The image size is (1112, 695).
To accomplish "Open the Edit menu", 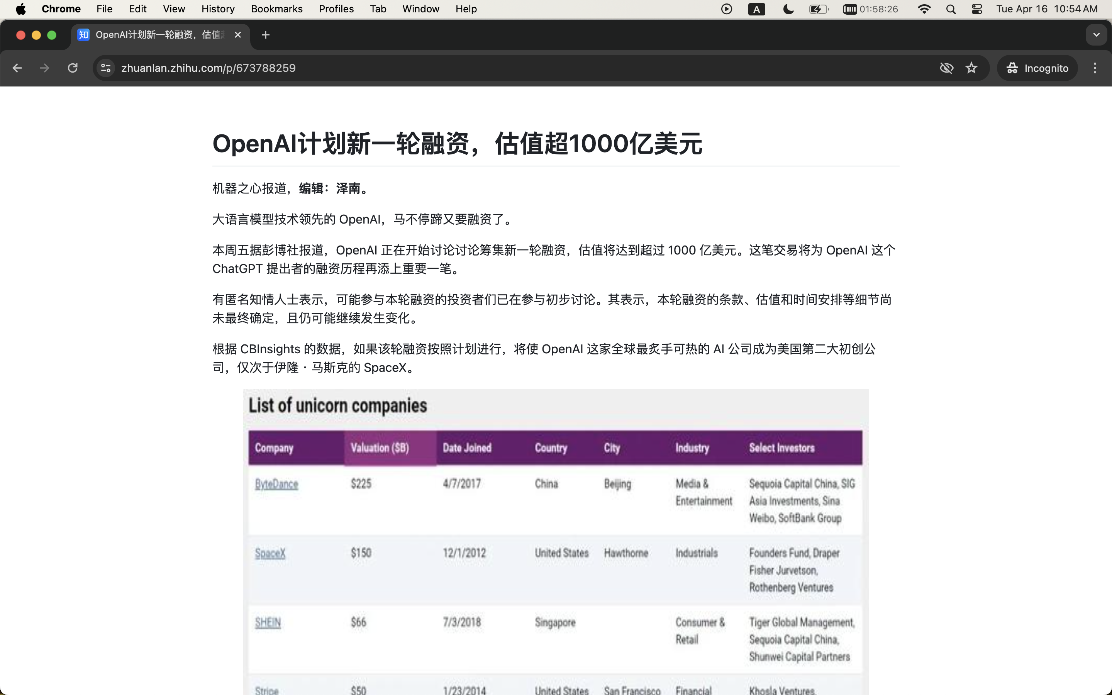I will coord(137,9).
